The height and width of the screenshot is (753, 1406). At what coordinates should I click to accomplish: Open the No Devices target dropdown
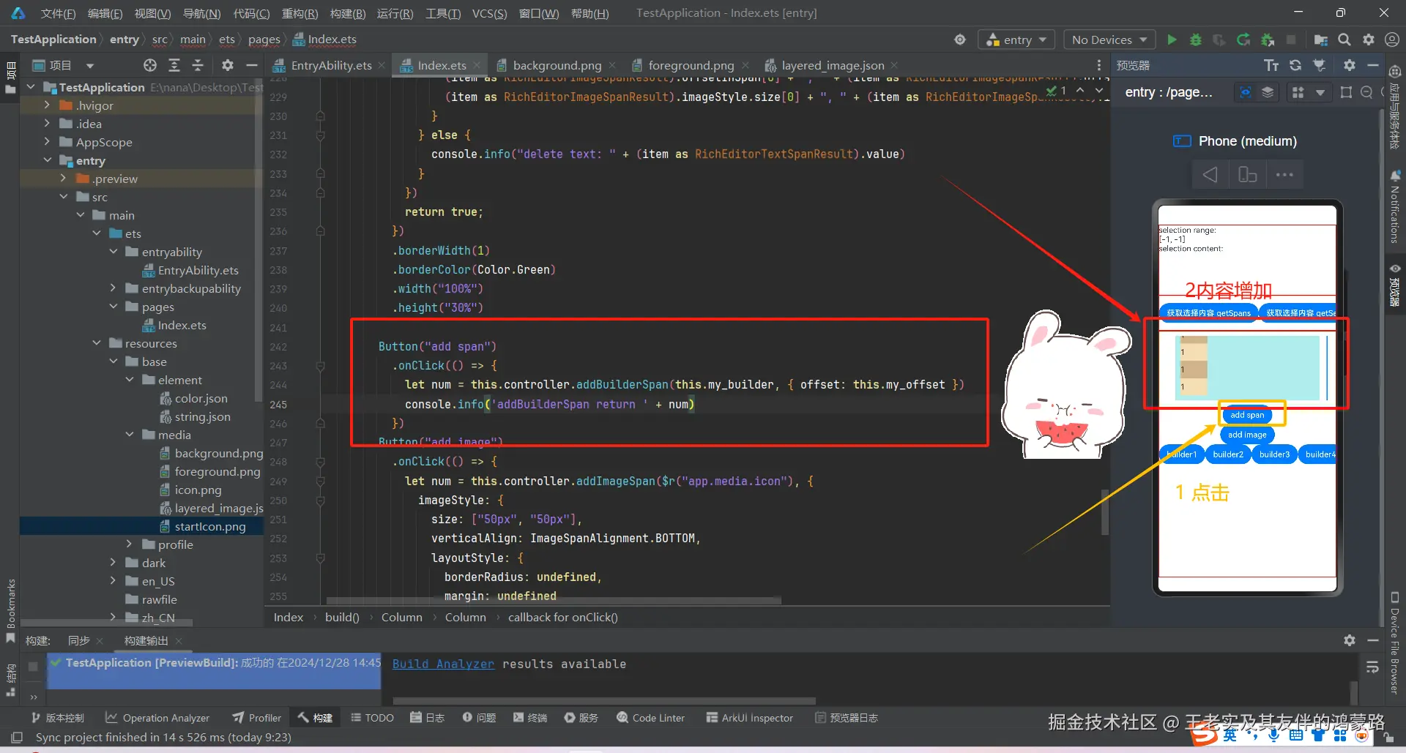(1108, 40)
